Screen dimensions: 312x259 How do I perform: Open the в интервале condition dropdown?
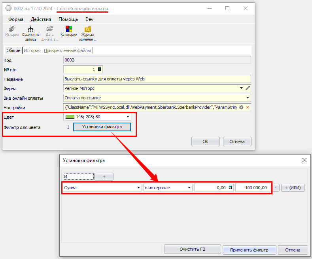[x=189, y=188]
